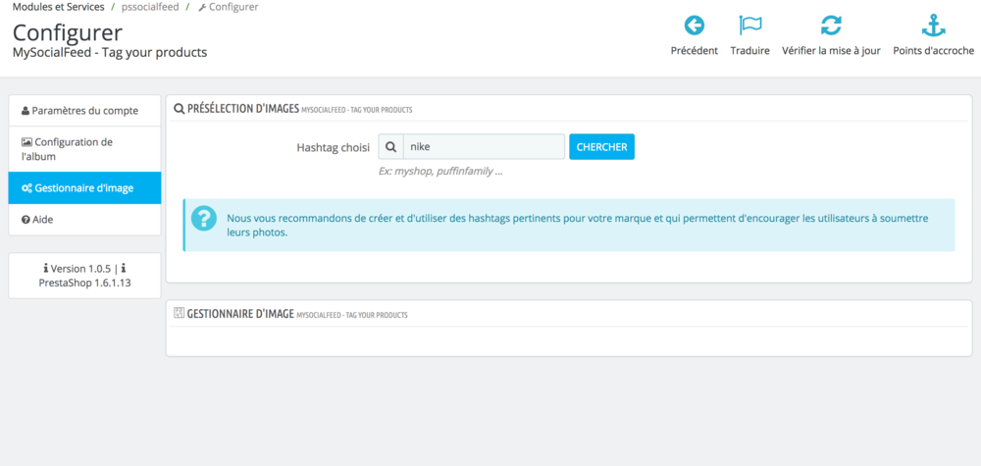Open the pssocialfeed breadcrumb link
This screenshot has height=466, width=981.
point(149,7)
